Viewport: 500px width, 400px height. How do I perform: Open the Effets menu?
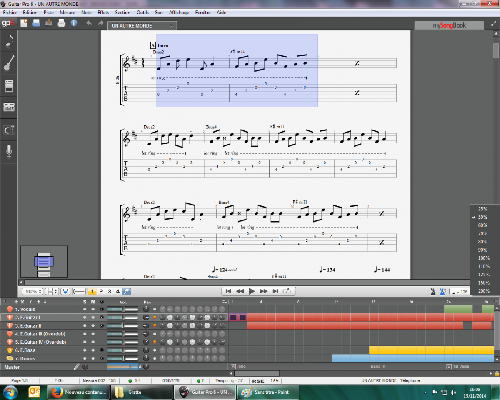point(103,12)
